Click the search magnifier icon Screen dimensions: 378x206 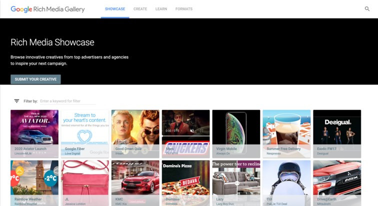367,9
